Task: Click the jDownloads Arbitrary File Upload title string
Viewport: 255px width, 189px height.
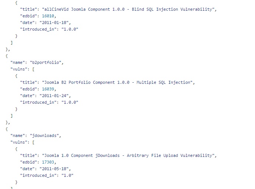Action: 129,155
